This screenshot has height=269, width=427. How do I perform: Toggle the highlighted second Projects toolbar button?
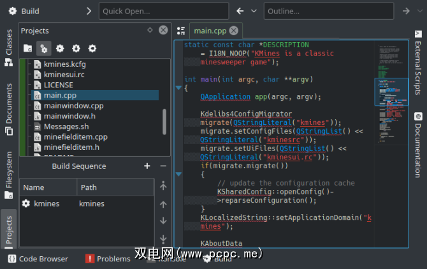(43, 48)
